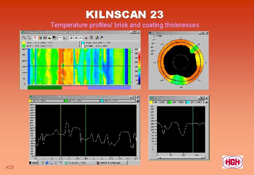Click the last flag-shaped toolbar icon
This screenshot has width=254, height=175.
pyautogui.click(x=102, y=38)
